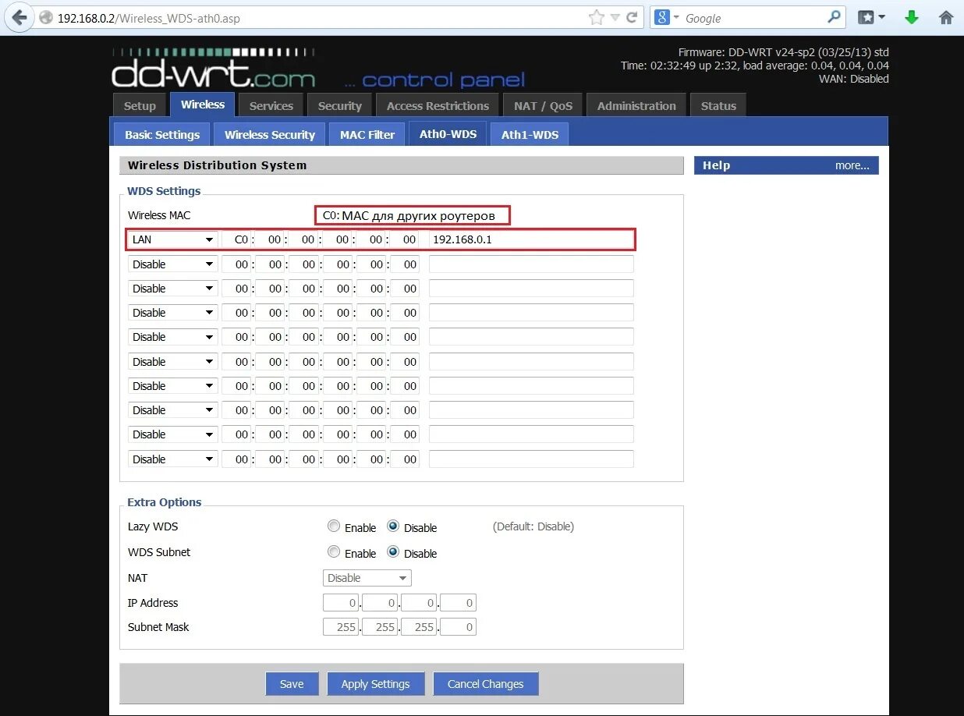964x716 pixels.
Task: Switch to Ath1-WDS subtab
Action: click(530, 134)
